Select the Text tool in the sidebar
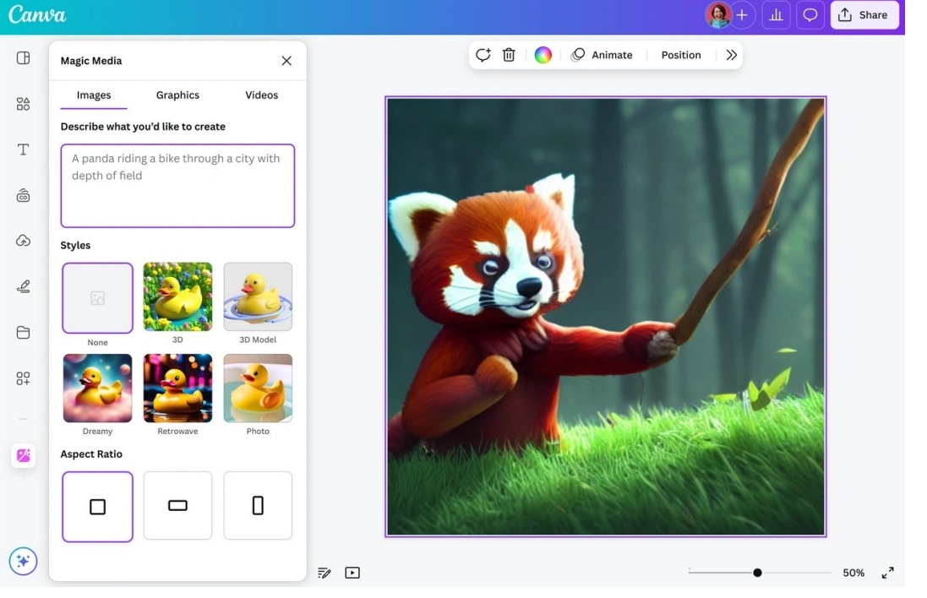 [x=23, y=149]
